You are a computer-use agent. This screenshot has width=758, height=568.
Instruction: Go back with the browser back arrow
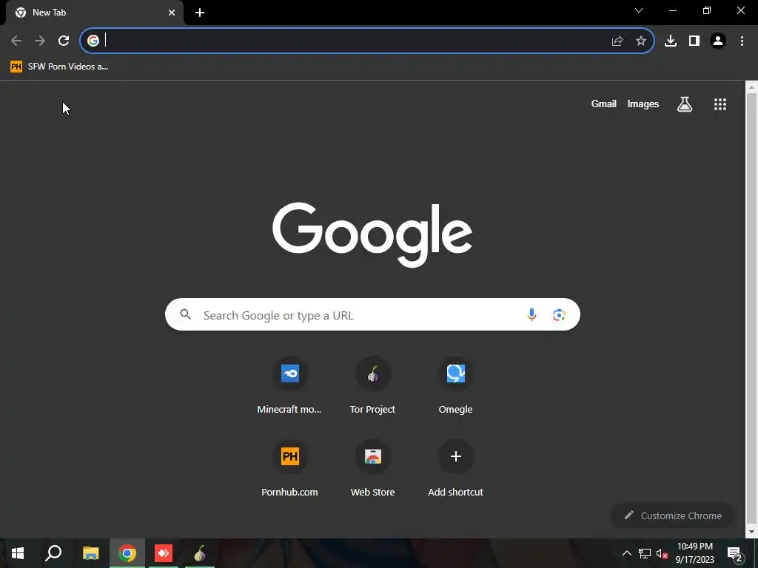point(16,41)
